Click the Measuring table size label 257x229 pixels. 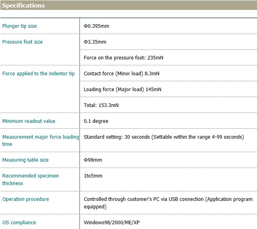click(25, 160)
